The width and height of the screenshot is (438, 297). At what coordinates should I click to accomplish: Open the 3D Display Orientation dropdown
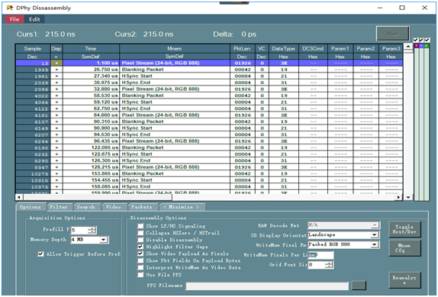coord(375,235)
